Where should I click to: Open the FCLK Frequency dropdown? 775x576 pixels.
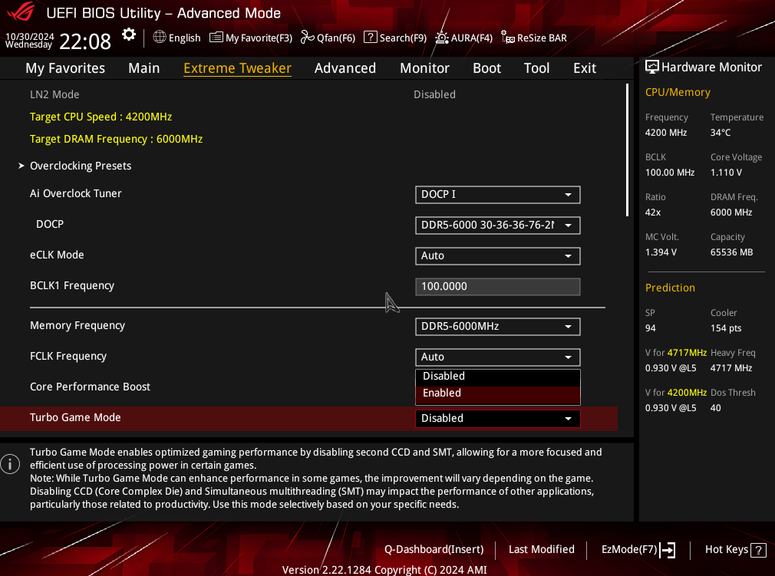tap(498, 357)
